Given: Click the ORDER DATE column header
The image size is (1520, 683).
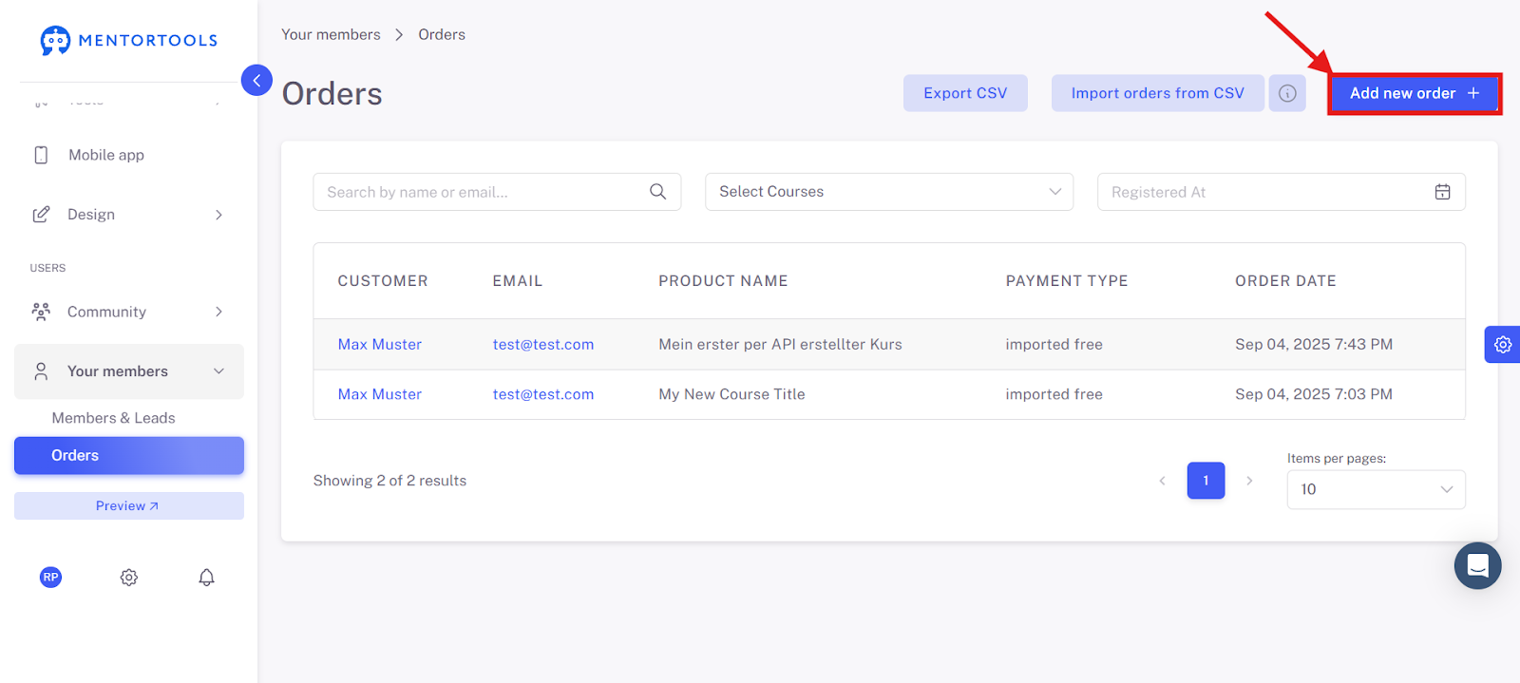Looking at the screenshot, I should pos(1285,281).
